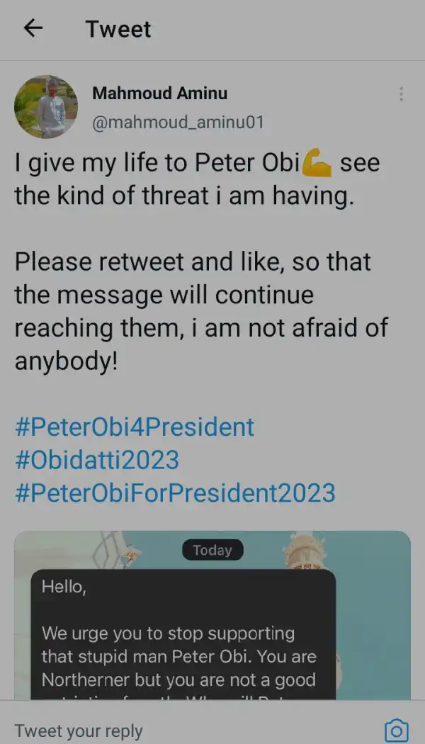Click the 'Please retweet and like' paragraph
The width and height of the screenshot is (425, 744).
click(x=202, y=311)
